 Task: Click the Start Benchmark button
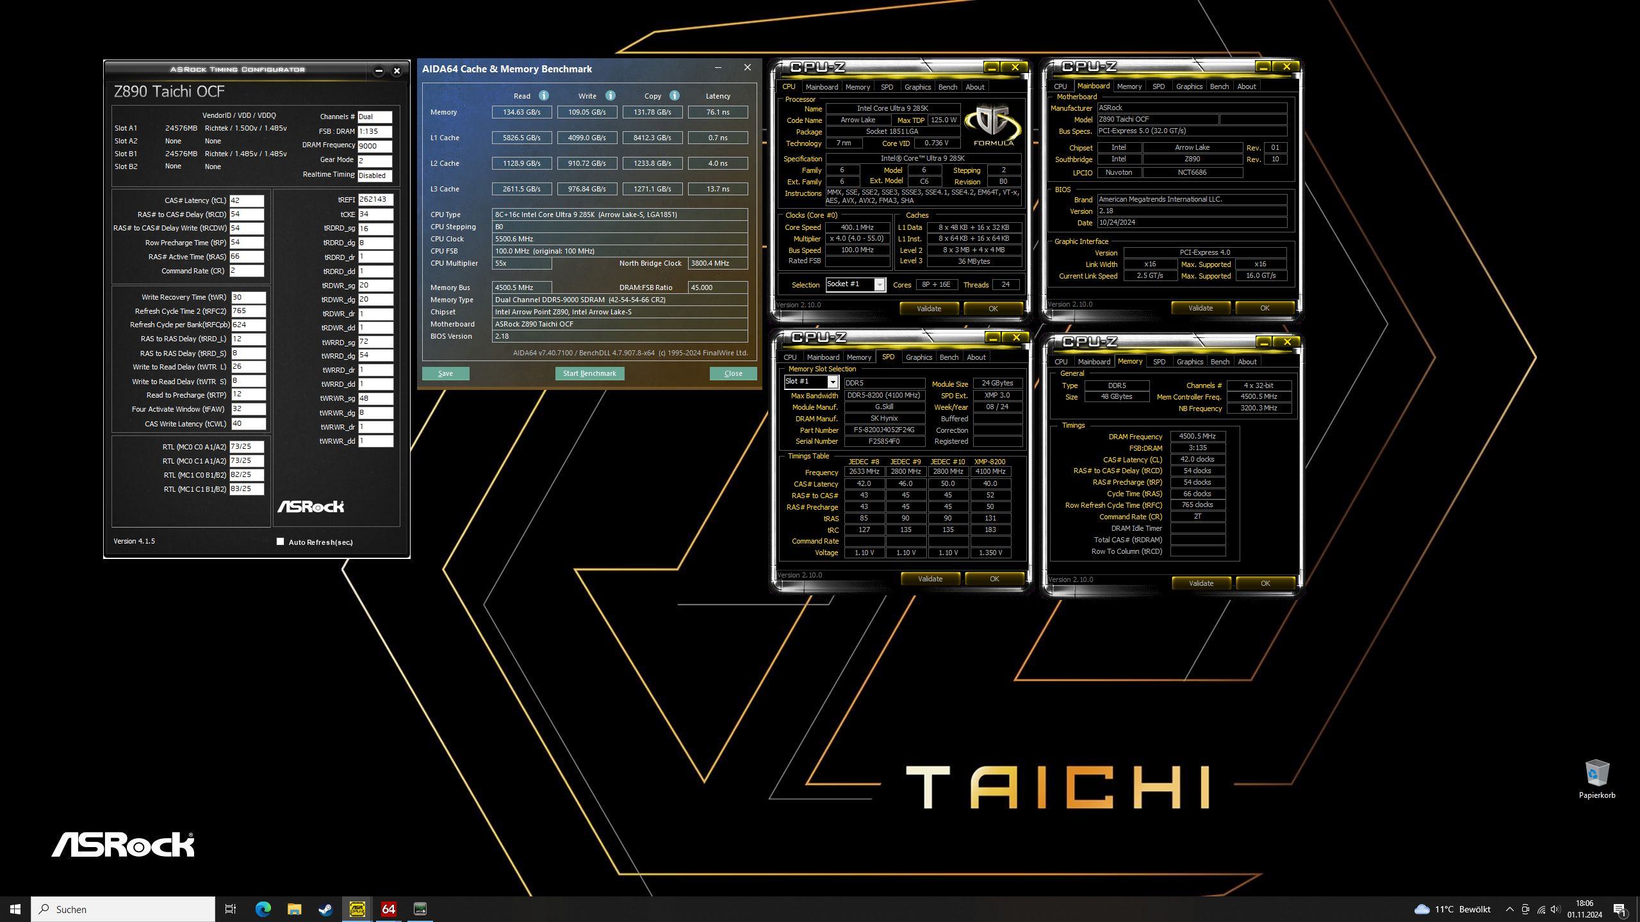pos(589,373)
